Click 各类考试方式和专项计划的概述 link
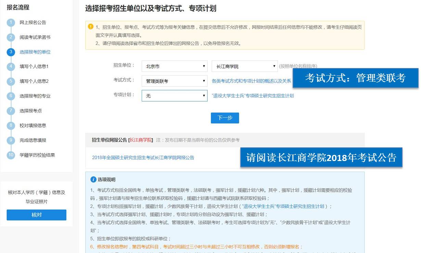421x253 pixels. coord(251,81)
